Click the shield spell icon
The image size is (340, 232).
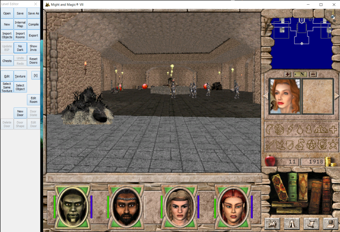pos(290,145)
